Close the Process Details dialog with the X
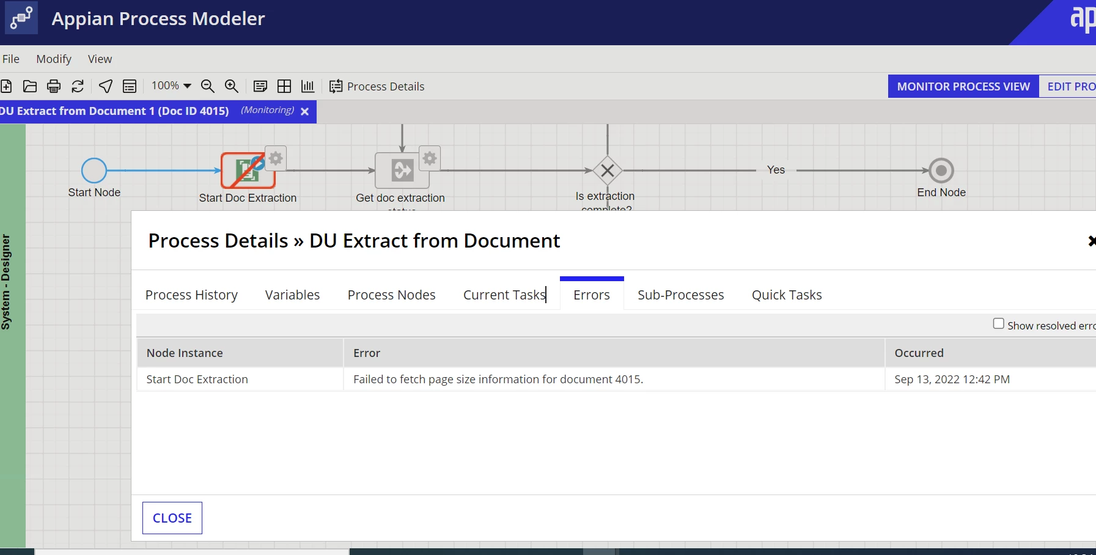Image resolution: width=1096 pixels, height=555 pixels. pyautogui.click(x=1092, y=241)
